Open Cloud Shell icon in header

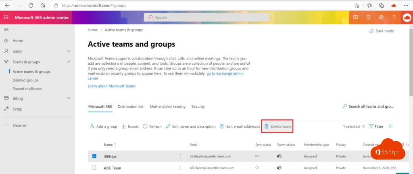pyautogui.click(x=356, y=18)
